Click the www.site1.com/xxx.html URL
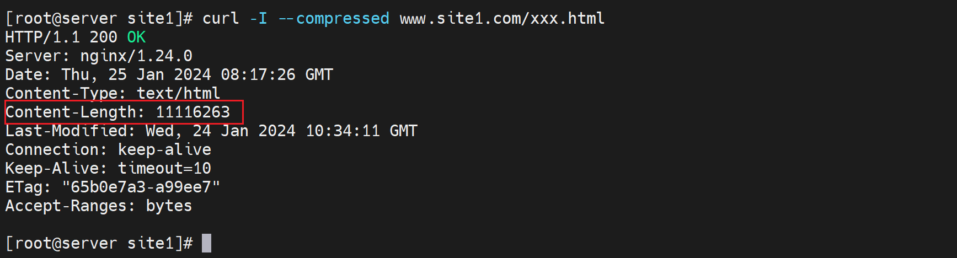Image resolution: width=957 pixels, height=258 pixels. 502,18
